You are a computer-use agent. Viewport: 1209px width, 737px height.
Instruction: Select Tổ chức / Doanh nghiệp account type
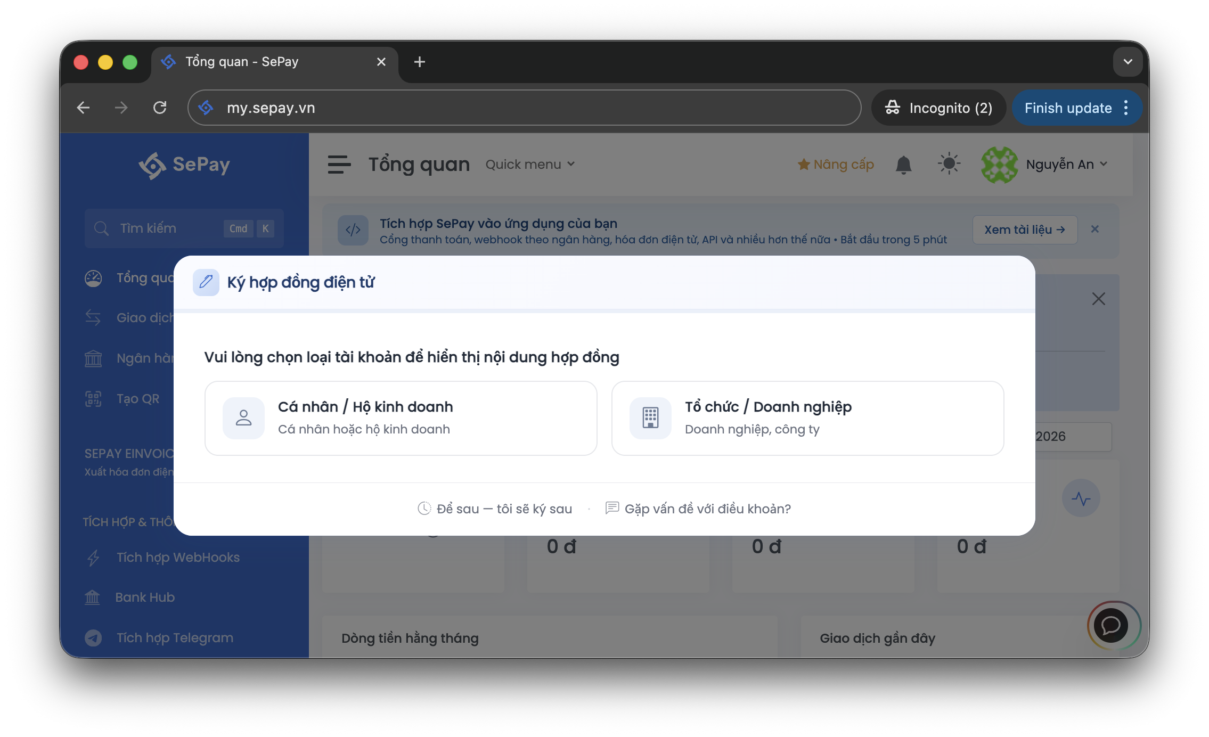tap(807, 418)
